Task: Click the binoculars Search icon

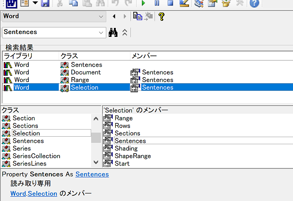Action: (113, 32)
